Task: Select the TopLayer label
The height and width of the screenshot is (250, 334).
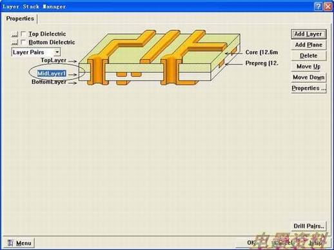Action: click(54, 60)
